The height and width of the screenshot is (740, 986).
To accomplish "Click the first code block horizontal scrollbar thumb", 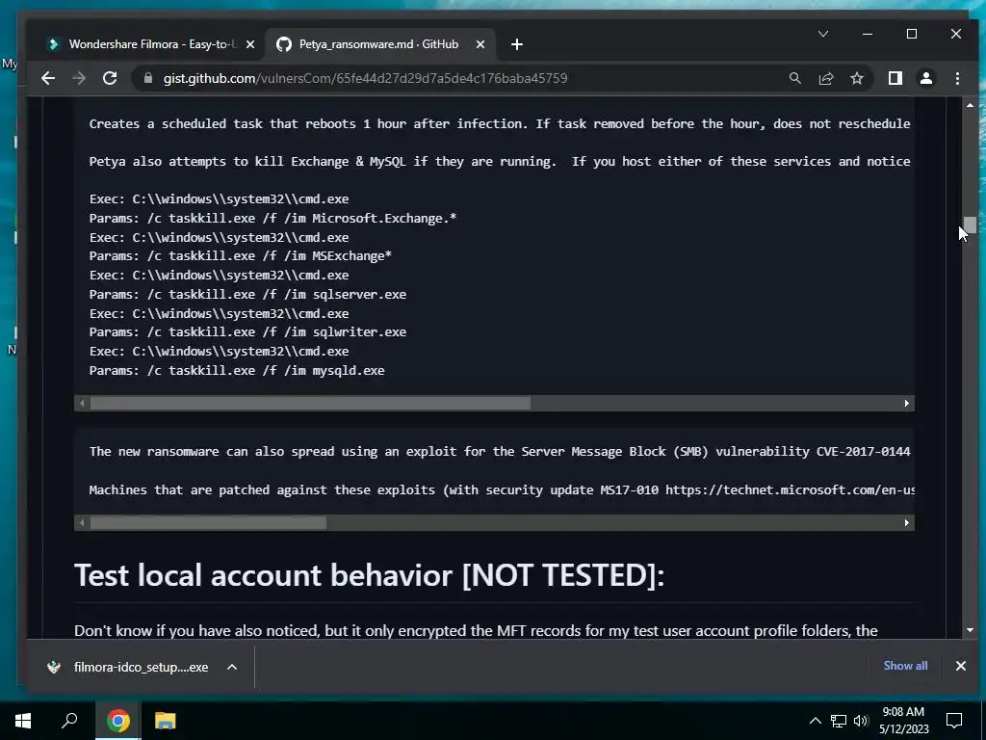I will 310,404.
